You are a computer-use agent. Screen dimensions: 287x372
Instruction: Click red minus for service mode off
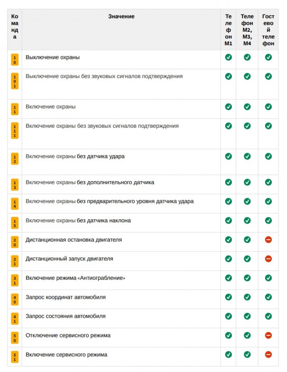(x=268, y=335)
